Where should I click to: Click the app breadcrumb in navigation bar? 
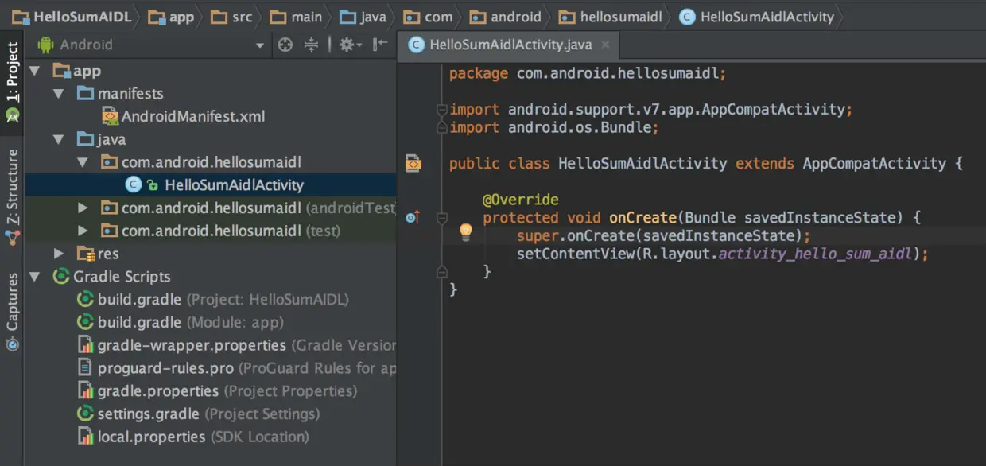pos(172,16)
